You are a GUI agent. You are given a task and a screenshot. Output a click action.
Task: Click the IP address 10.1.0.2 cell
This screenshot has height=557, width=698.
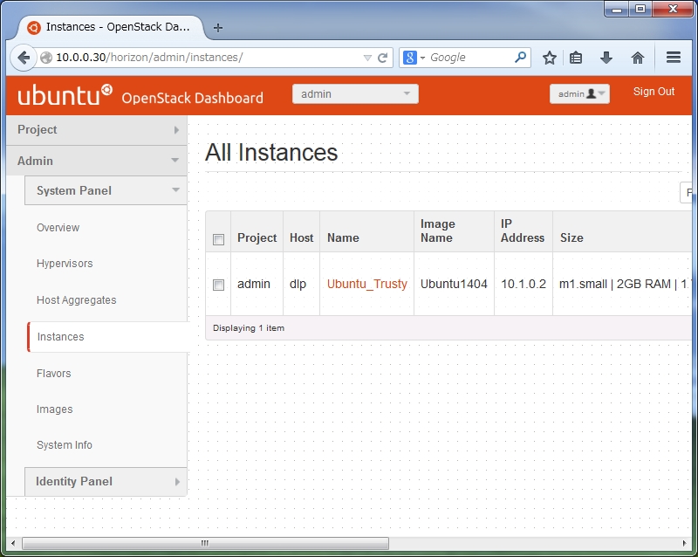pos(523,284)
